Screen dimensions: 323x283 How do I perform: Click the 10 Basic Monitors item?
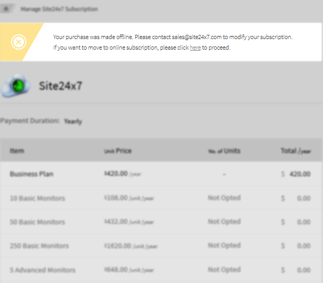point(37,199)
